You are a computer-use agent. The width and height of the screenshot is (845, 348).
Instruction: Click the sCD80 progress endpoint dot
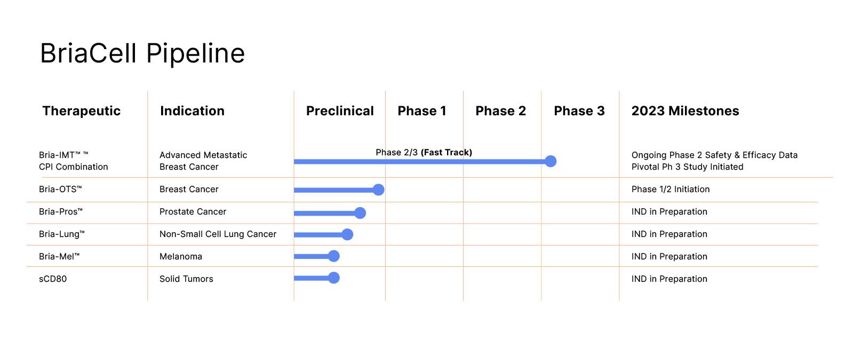334,278
